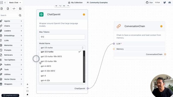Expand the Embeddings category

click(x=12, y=36)
